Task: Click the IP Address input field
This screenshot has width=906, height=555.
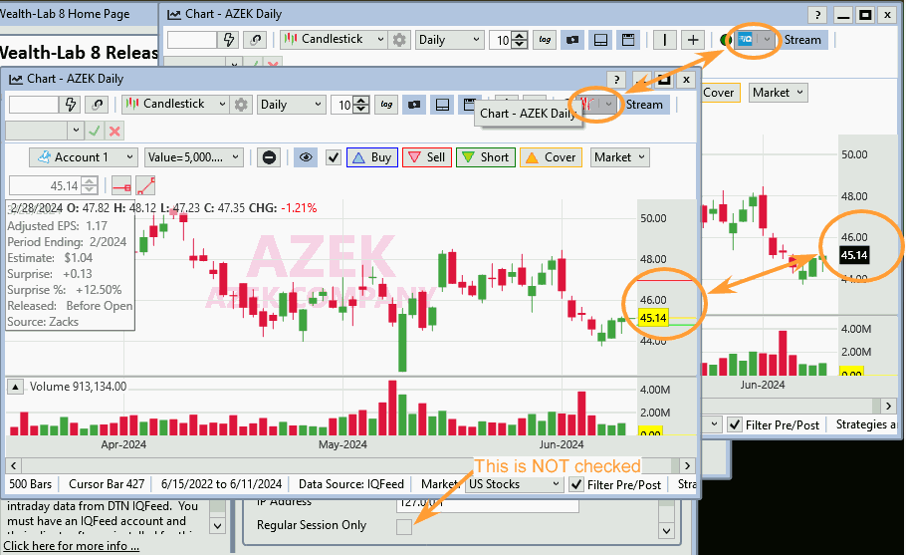Action: pos(487,503)
